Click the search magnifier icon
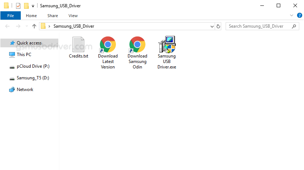Image resolution: width=304 pixels, height=170 pixels. (294, 26)
